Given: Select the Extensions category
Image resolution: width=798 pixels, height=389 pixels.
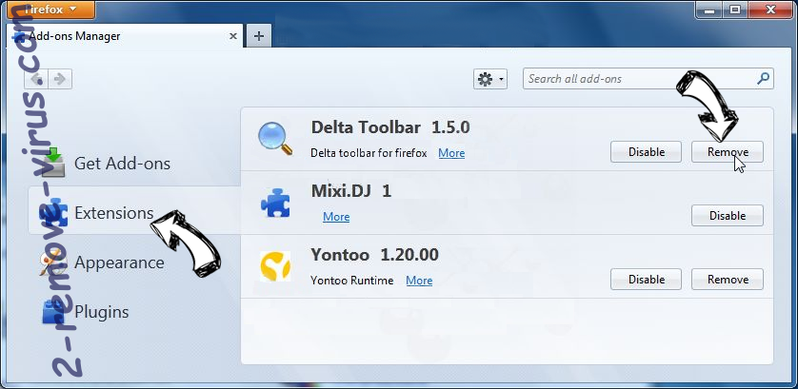Looking at the screenshot, I should [113, 213].
